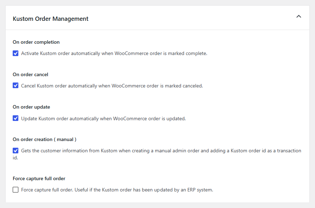This screenshot has width=315, height=208.
Task: Click label text about WooCommerce order is updated
Action: 103,118
